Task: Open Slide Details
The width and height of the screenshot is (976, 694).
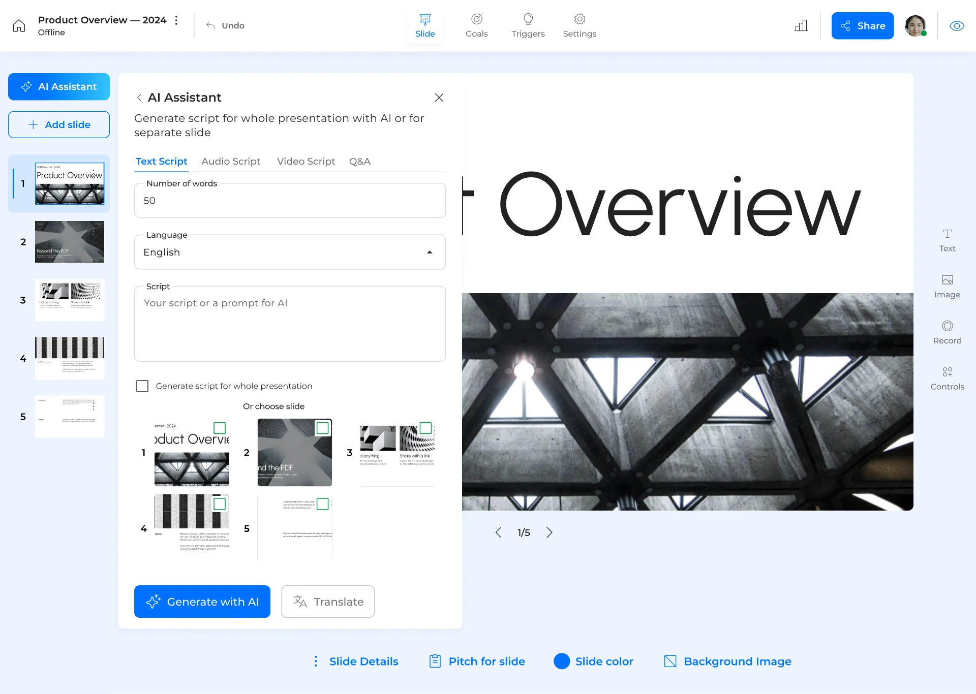Action: tap(355, 661)
